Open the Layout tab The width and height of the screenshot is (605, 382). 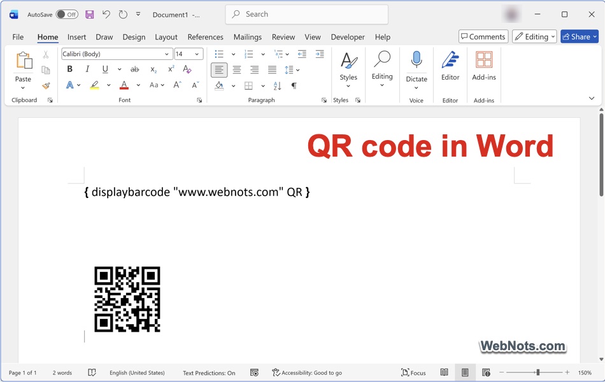(x=166, y=37)
